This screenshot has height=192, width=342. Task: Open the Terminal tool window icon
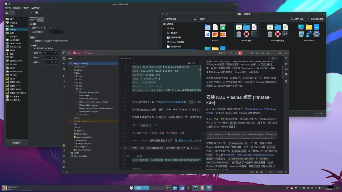tap(63, 156)
